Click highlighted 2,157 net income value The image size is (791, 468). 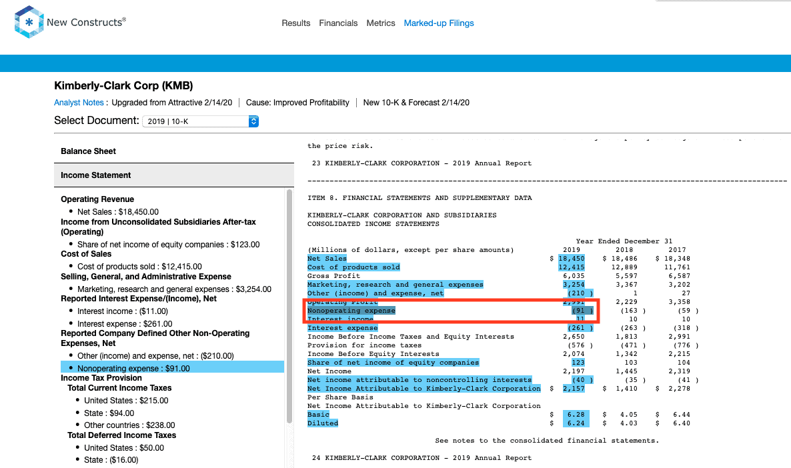pyautogui.click(x=574, y=388)
